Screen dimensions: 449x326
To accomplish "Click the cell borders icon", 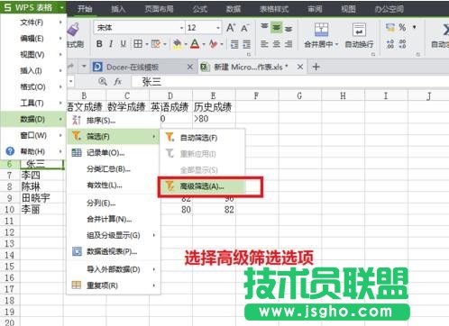I will 138,44.
